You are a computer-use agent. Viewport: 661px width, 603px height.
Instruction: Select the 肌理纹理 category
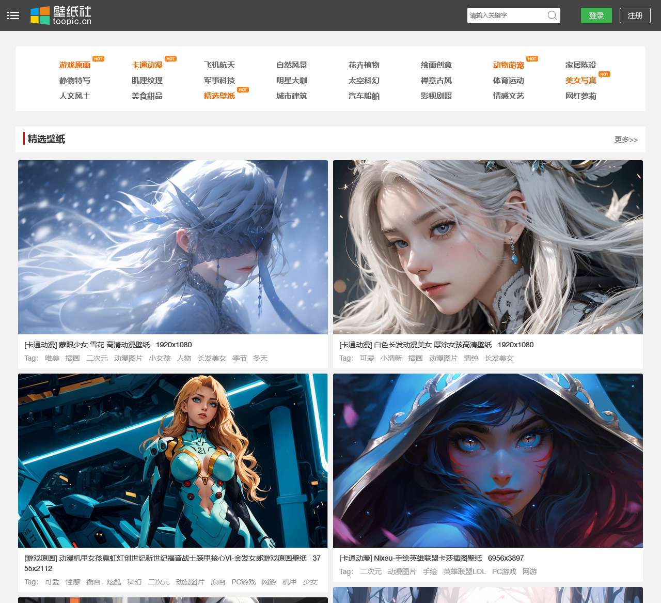(147, 81)
